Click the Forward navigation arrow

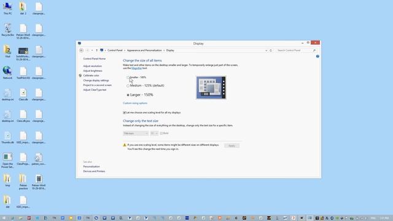click(x=87, y=50)
